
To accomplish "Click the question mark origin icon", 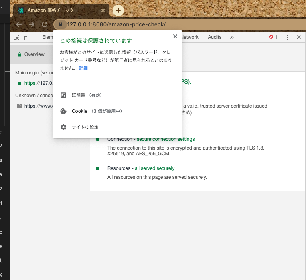I will [20, 106].
